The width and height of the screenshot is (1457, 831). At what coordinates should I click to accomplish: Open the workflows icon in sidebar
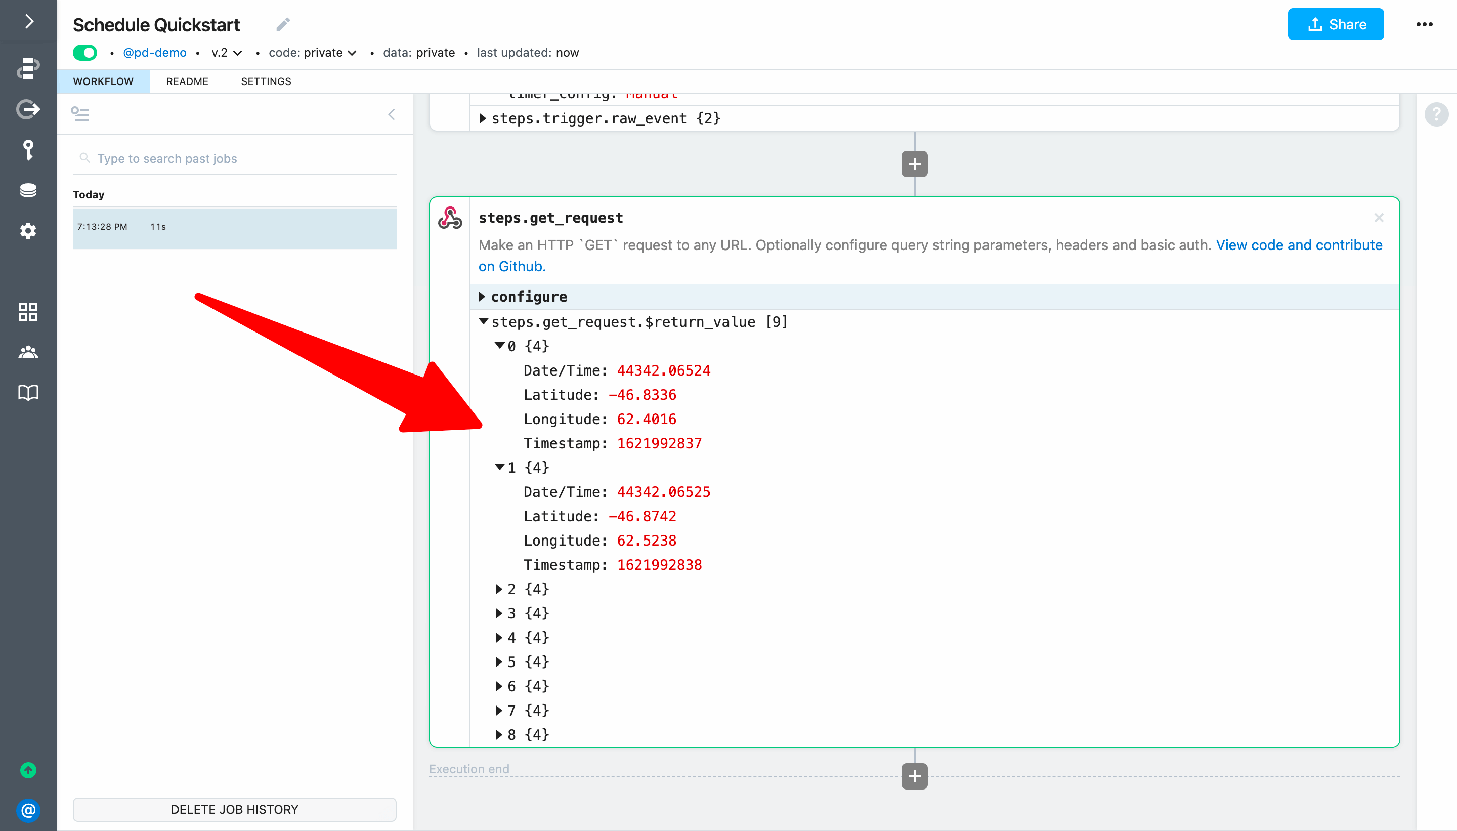(x=28, y=68)
